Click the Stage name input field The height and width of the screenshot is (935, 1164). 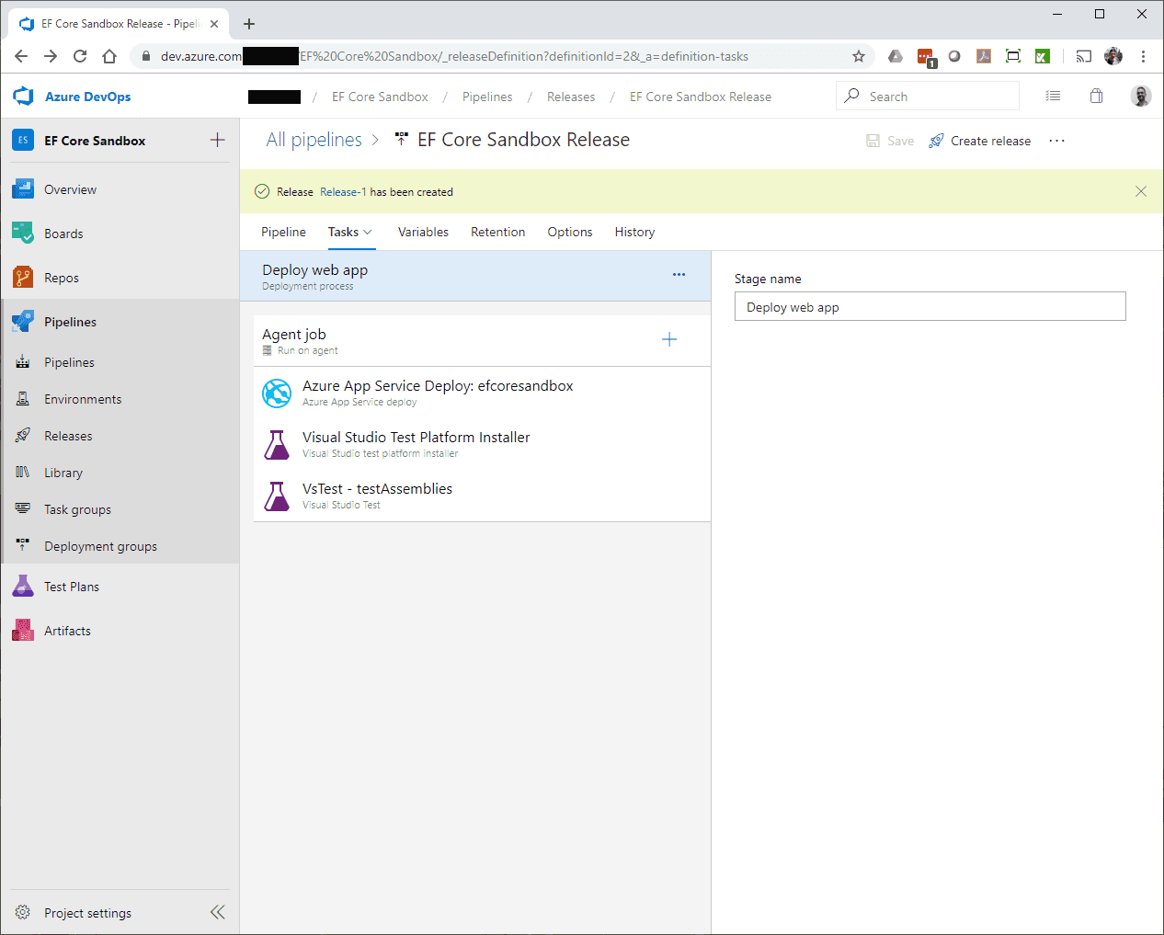point(930,307)
